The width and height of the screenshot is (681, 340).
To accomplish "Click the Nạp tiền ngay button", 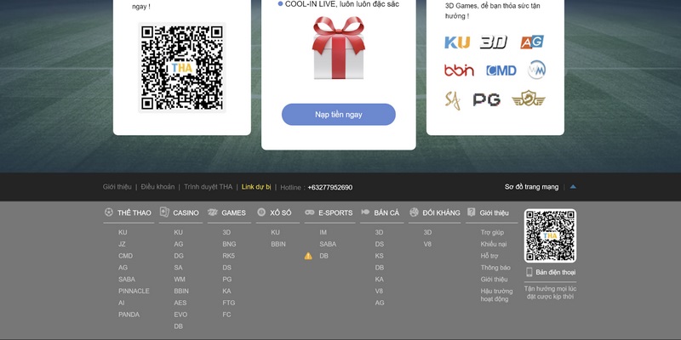I will (338, 115).
